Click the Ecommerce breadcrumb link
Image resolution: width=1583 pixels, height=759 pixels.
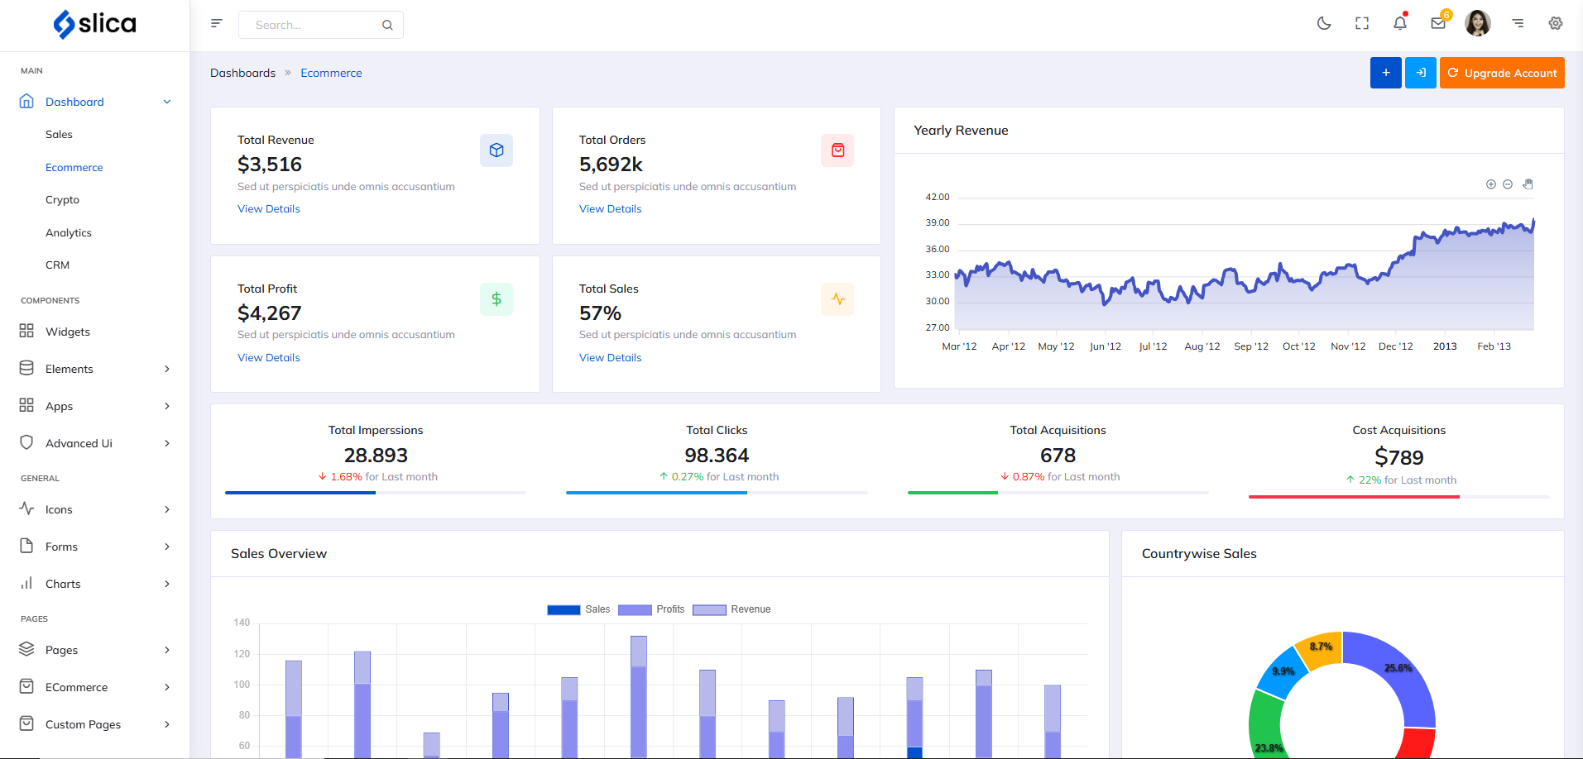[x=331, y=73]
